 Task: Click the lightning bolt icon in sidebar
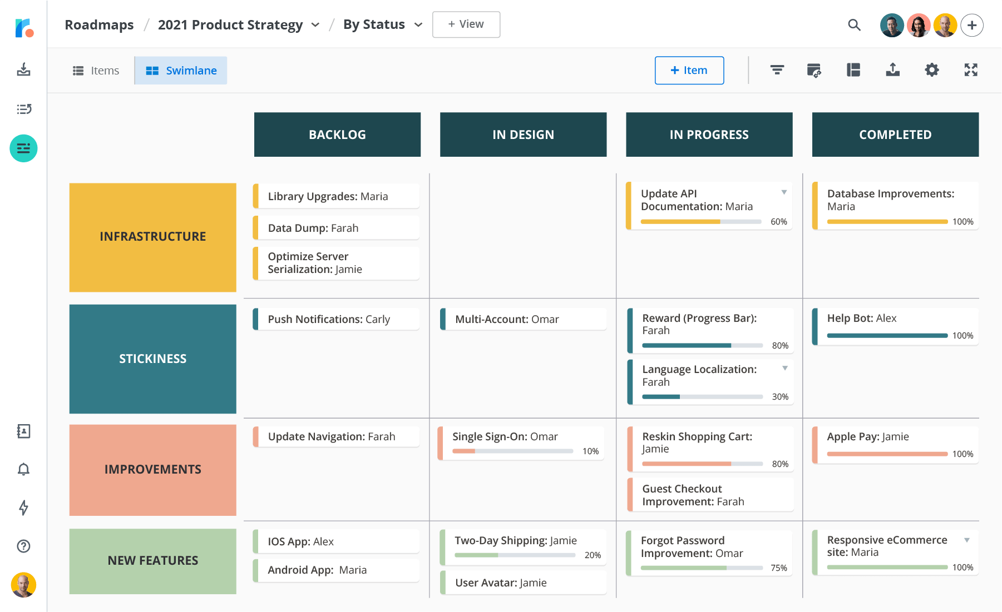[23, 507]
